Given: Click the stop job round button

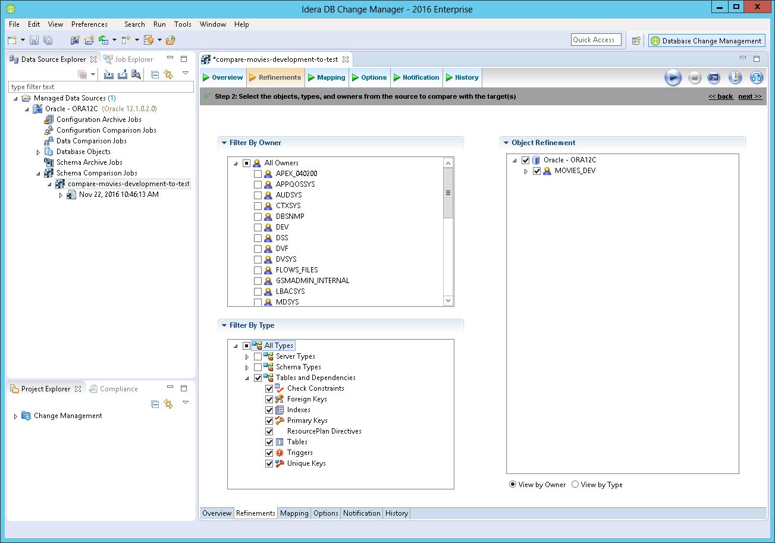Looking at the screenshot, I should [695, 77].
